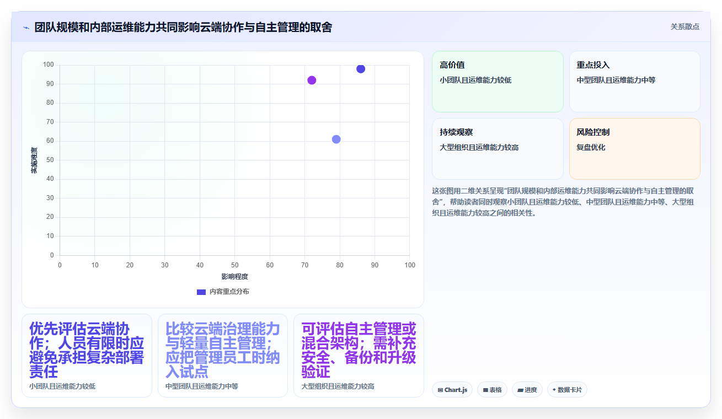Select the 重点投入 card

[x=635, y=82]
